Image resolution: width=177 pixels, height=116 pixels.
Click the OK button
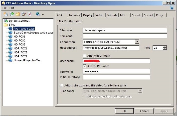[124, 111]
